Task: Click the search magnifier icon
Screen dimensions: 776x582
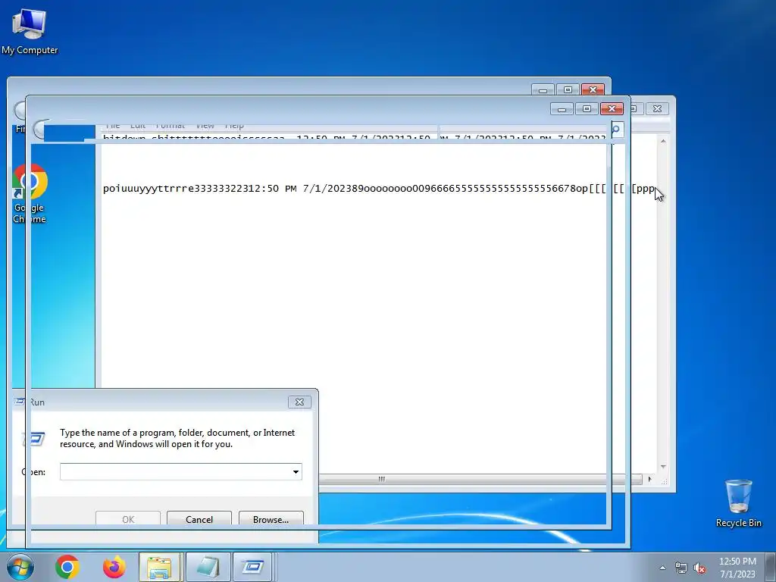Action: (x=616, y=130)
